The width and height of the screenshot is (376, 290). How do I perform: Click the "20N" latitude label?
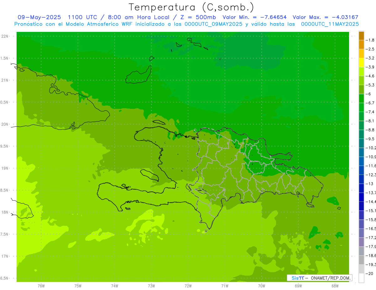[5, 124]
